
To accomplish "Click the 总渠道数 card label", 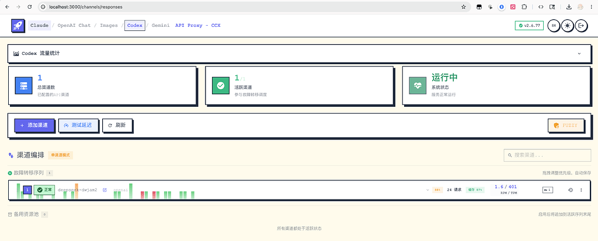I will (46, 88).
